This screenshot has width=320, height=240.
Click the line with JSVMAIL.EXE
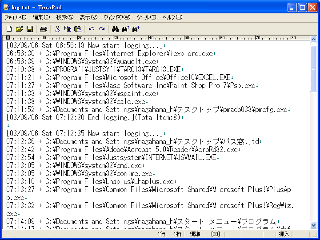[x=112, y=157]
